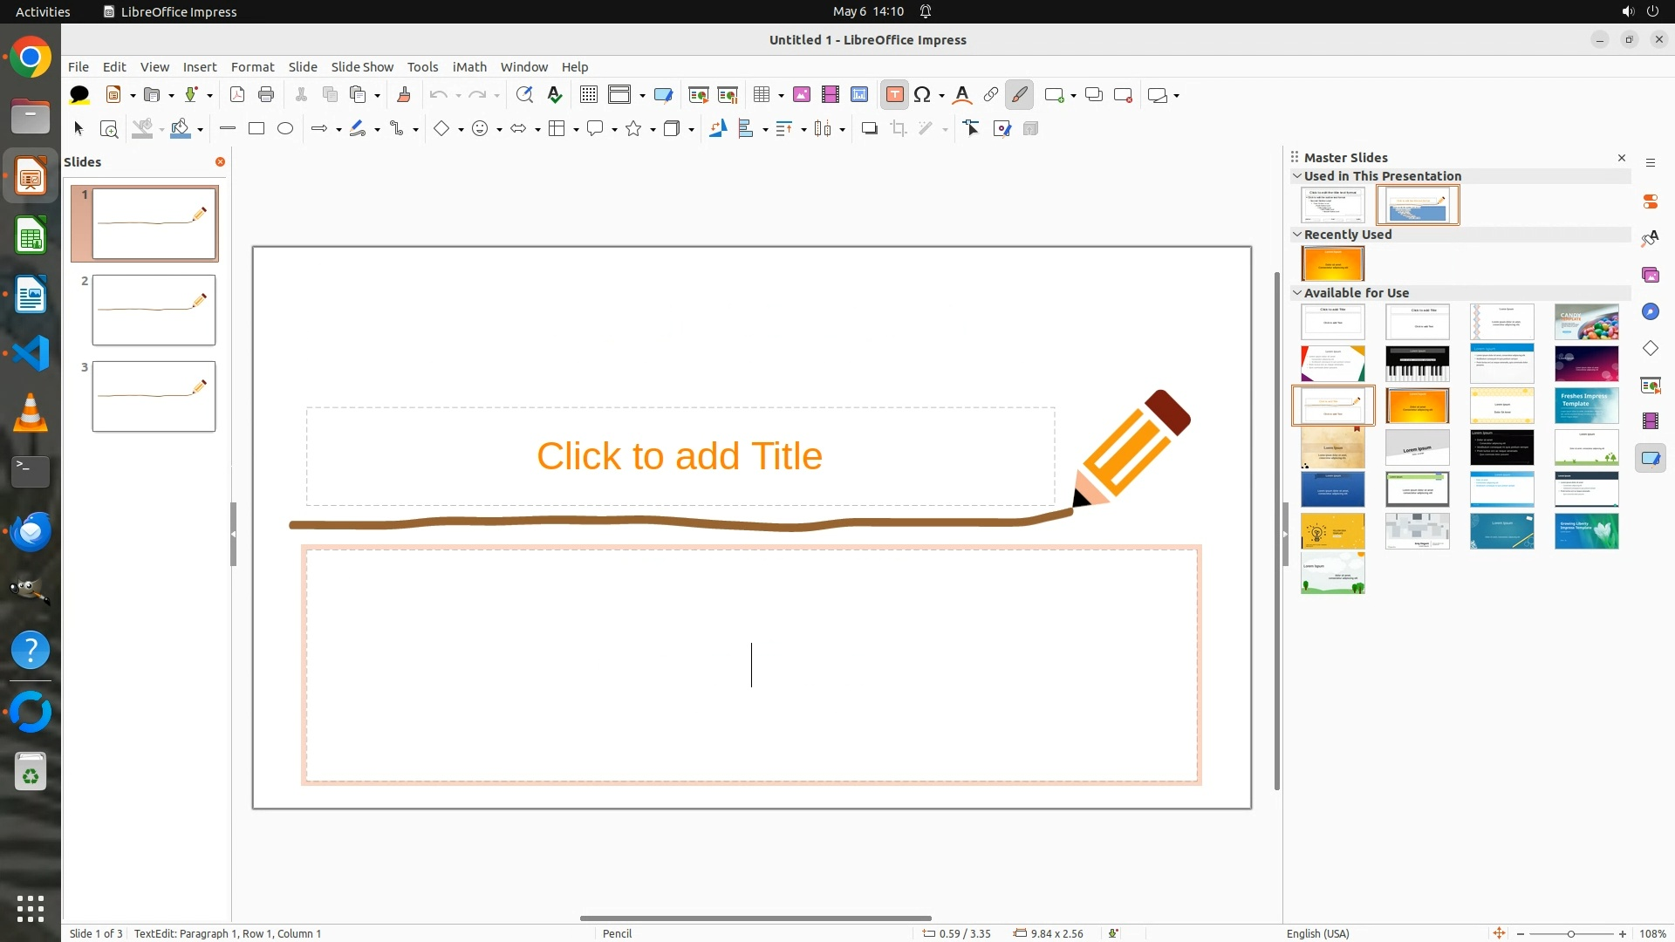Select the Rectangle drawing tool

click(x=256, y=129)
